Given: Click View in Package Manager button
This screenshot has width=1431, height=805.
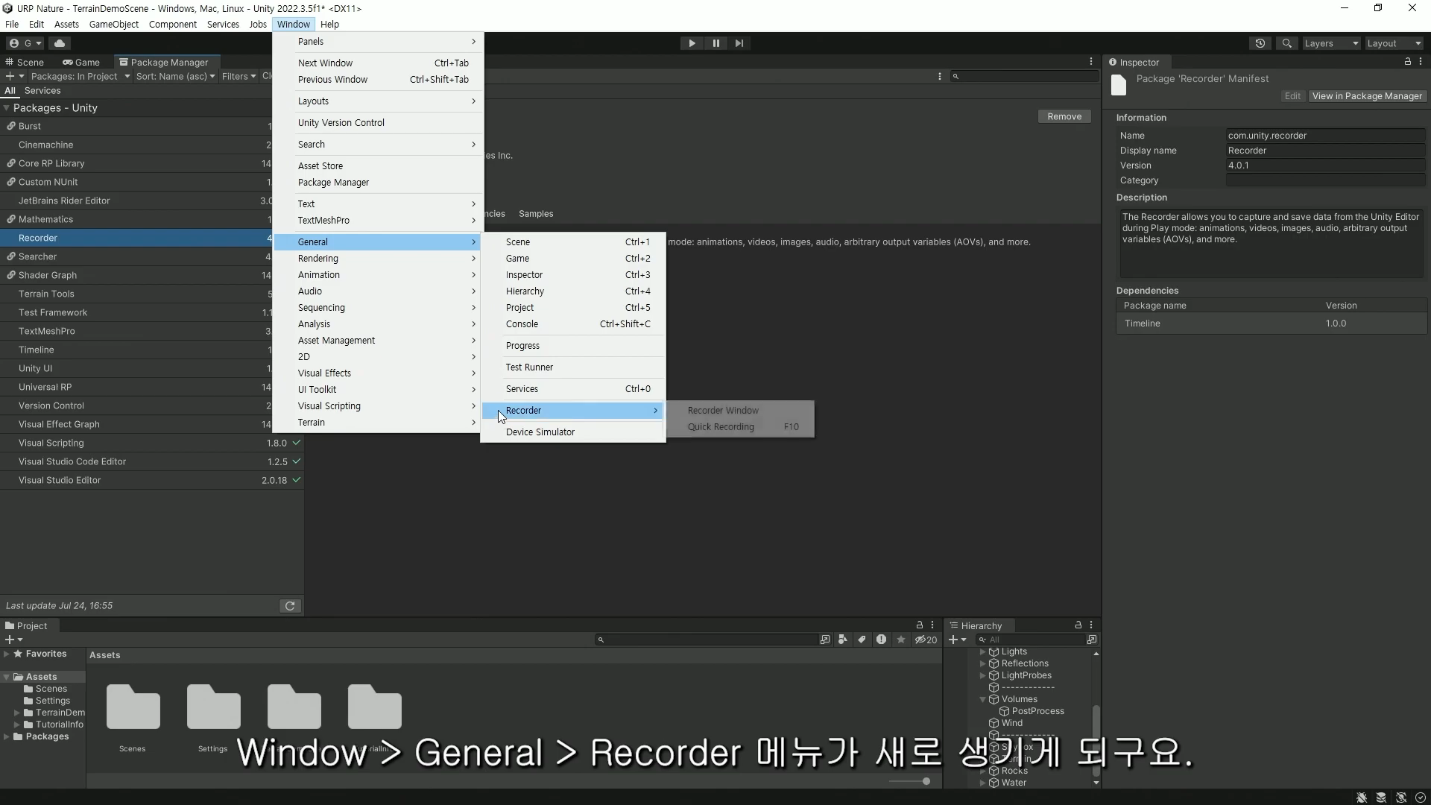Looking at the screenshot, I should [x=1366, y=96].
